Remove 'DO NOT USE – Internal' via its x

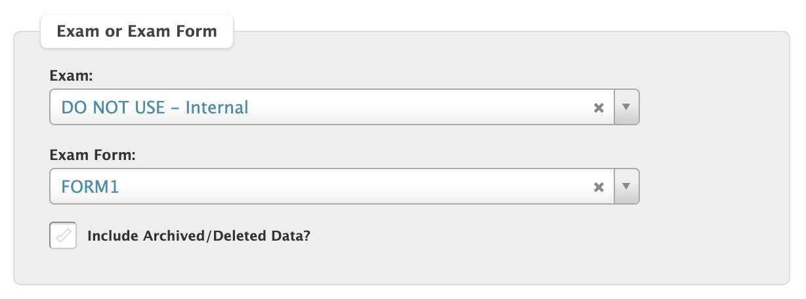point(599,108)
